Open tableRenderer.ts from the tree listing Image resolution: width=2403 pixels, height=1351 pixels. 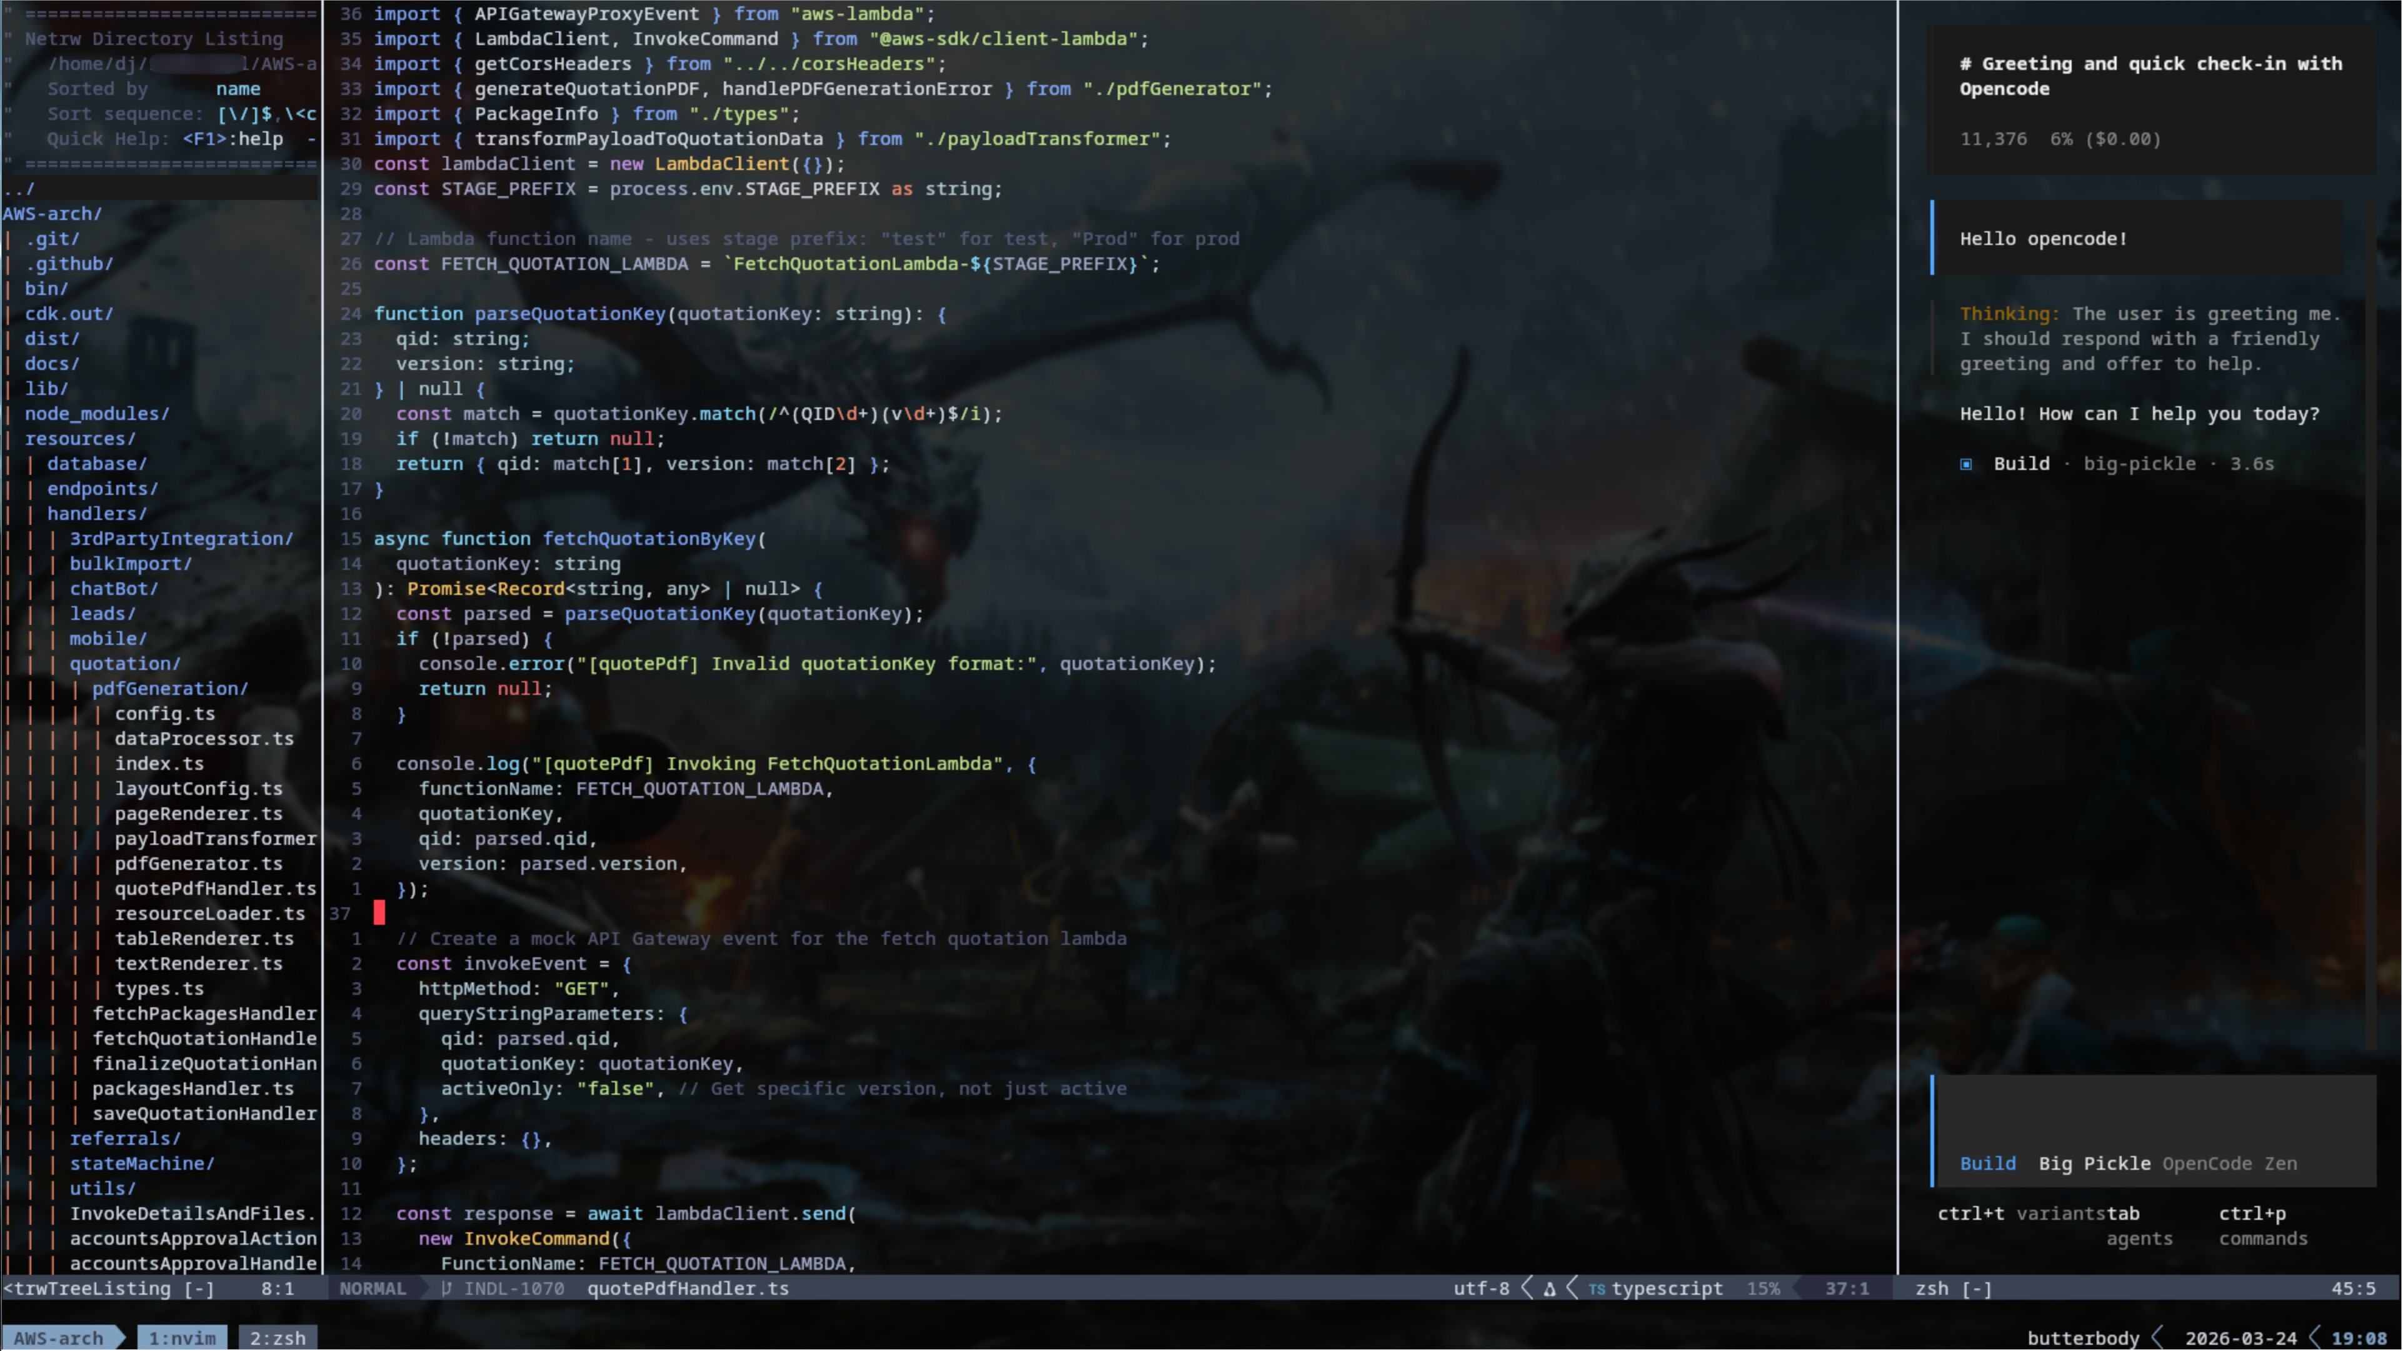(x=203, y=939)
